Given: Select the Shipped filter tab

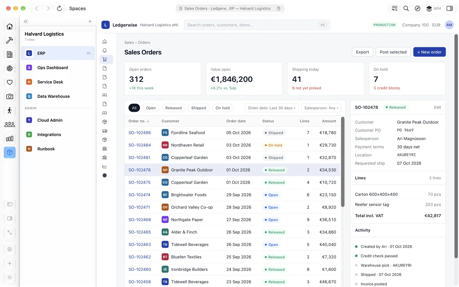Looking at the screenshot, I should (x=199, y=108).
